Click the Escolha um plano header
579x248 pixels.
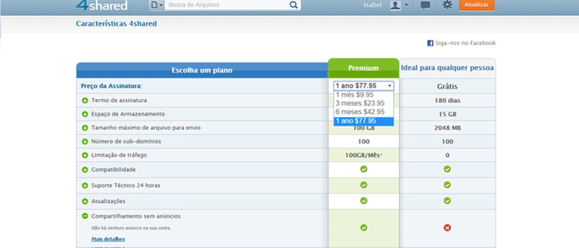202,70
